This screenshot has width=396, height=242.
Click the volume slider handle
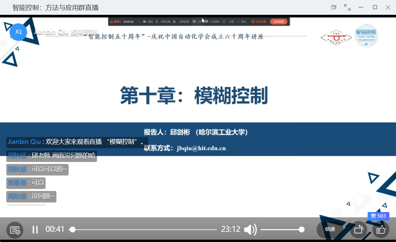[x=301, y=229]
